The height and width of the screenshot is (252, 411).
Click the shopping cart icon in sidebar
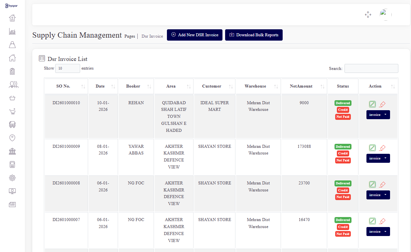pyautogui.click(x=12, y=111)
